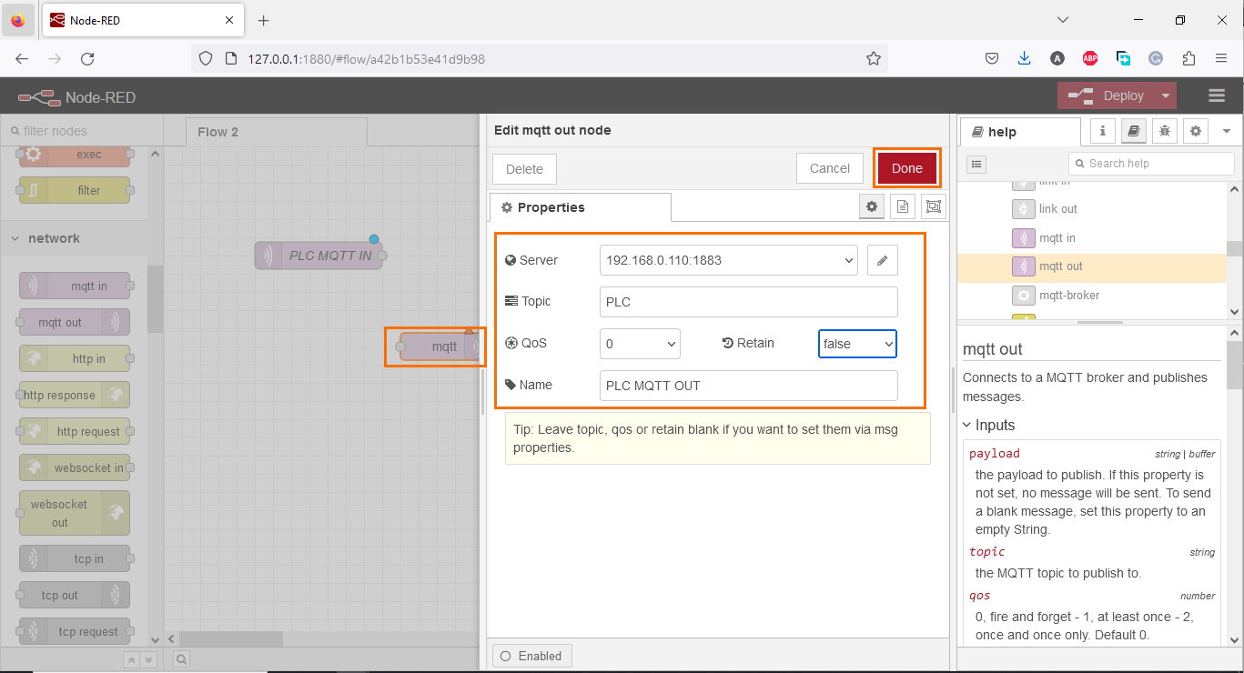The height and width of the screenshot is (673, 1244).
Task: Select the http request palette node
Action: (75, 431)
